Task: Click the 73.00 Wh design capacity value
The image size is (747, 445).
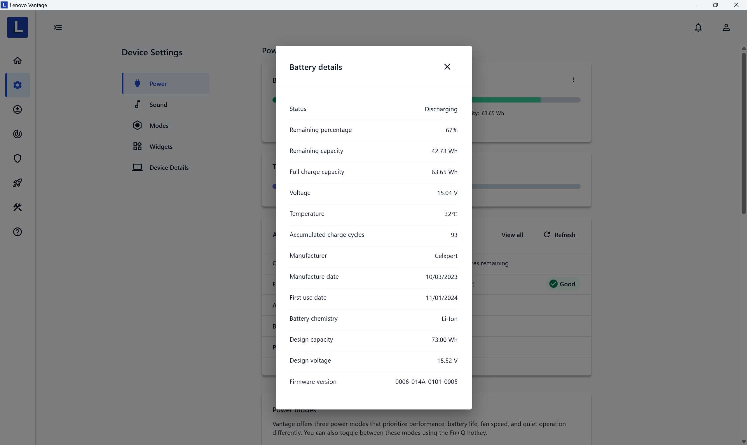Action: point(444,340)
